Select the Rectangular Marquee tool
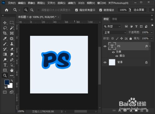The image size is (155, 114). coord(11,23)
